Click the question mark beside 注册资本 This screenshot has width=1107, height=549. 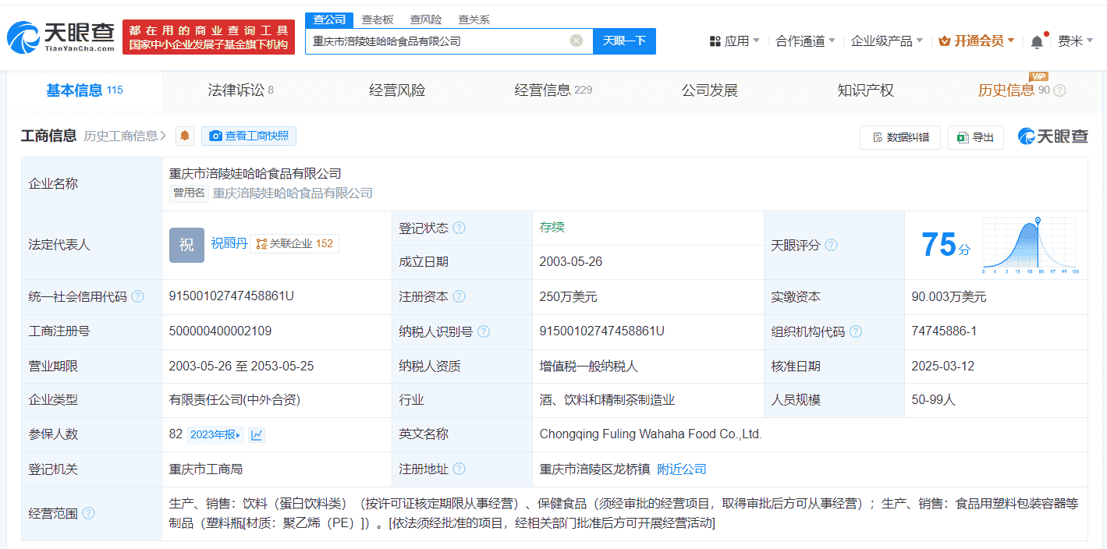pyautogui.click(x=460, y=296)
